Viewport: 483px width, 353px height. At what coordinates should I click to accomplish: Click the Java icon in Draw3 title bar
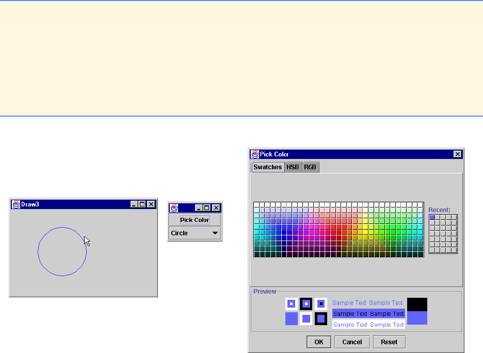(x=16, y=204)
